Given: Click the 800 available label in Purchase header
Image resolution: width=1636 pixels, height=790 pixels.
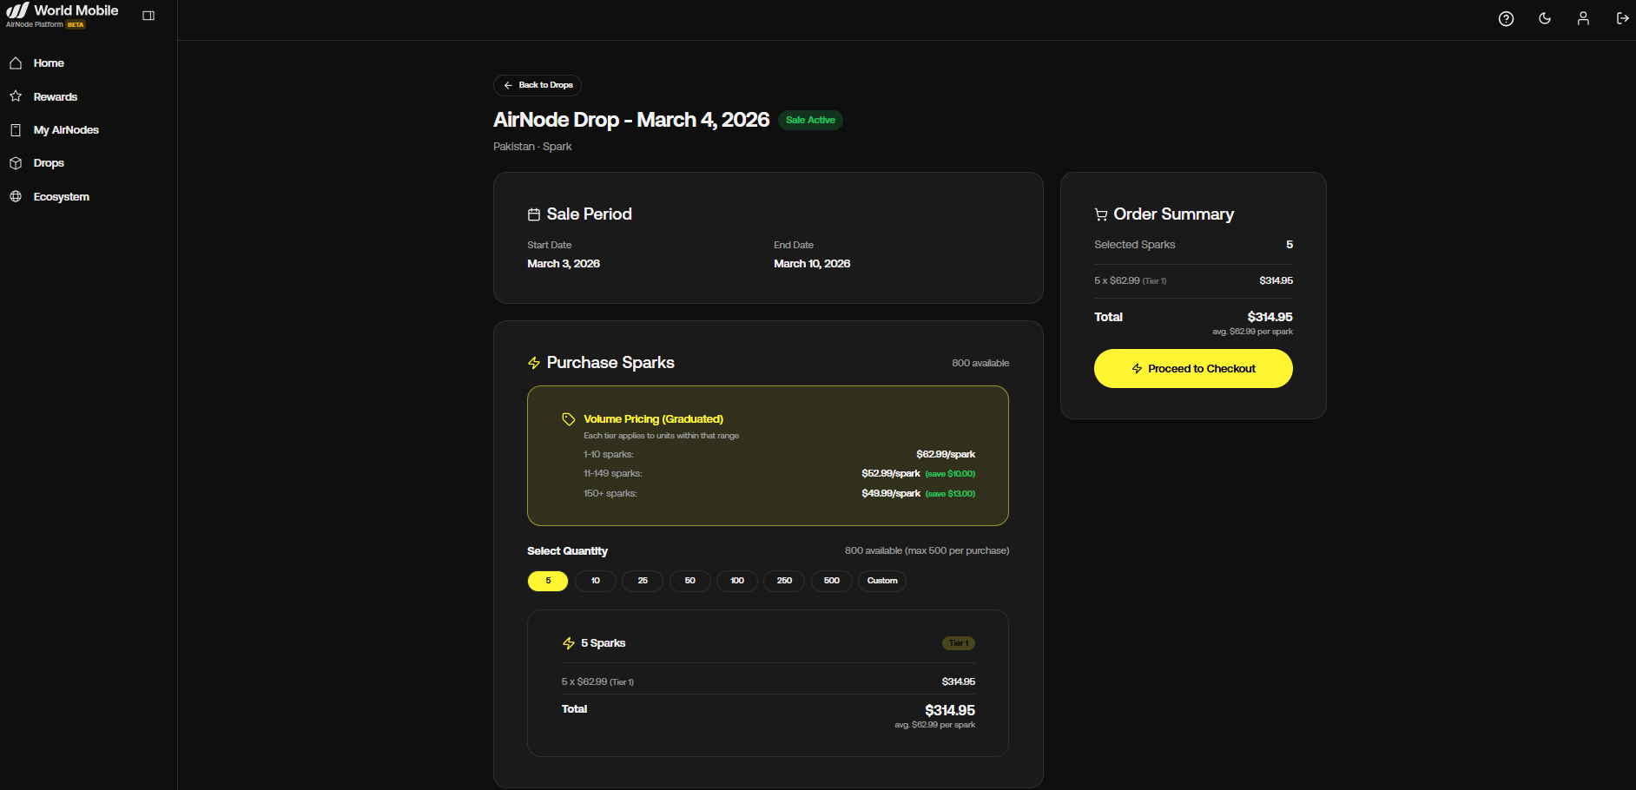Looking at the screenshot, I should coord(980,363).
